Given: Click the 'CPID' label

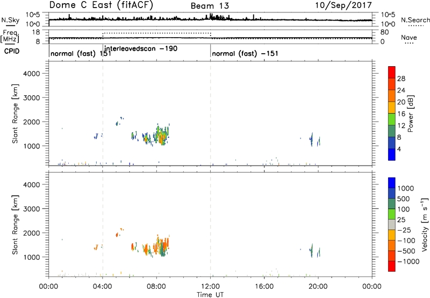Looking at the screenshot, I should [x=12, y=51].
